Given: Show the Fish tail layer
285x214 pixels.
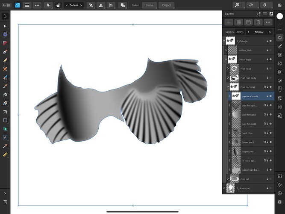Looking at the screenshot, I should click(x=270, y=179).
